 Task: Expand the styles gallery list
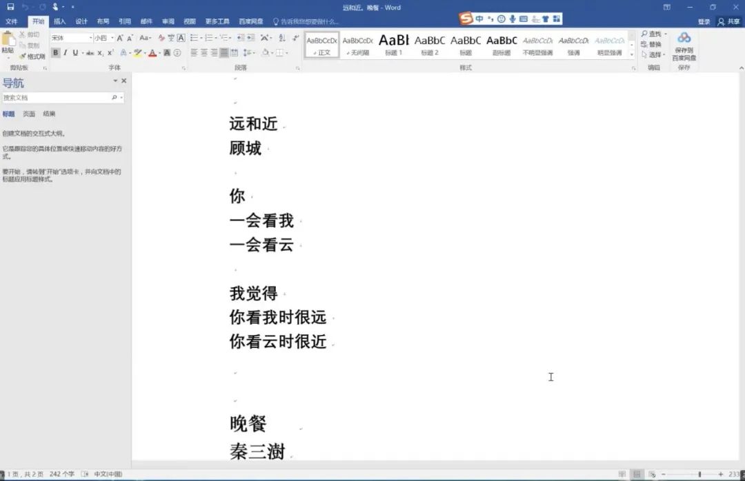point(631,54)
